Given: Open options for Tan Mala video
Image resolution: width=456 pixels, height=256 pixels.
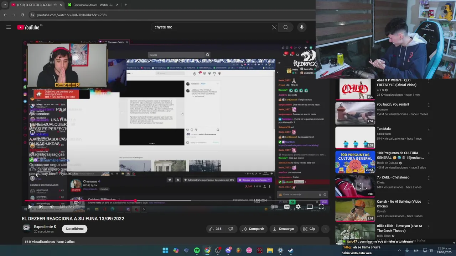Looking at the screenshot, I should [429, 129].
